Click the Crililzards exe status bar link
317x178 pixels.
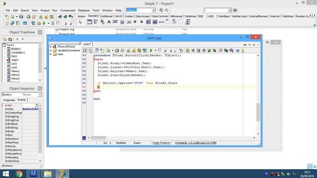point(196,143)
